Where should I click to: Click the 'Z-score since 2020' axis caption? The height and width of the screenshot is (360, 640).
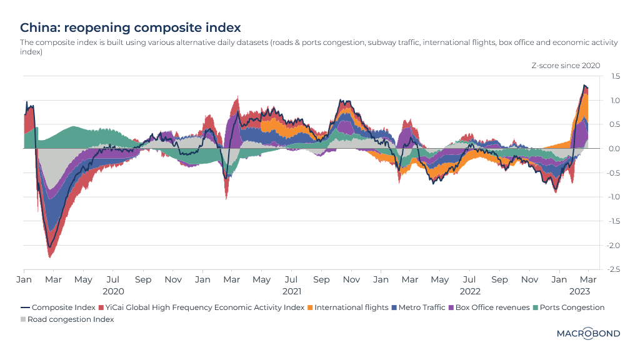click(x=566, y=65)
